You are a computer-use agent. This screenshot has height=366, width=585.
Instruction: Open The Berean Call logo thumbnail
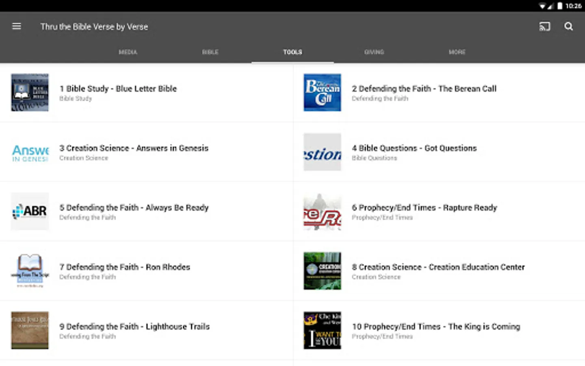point(323,92)
